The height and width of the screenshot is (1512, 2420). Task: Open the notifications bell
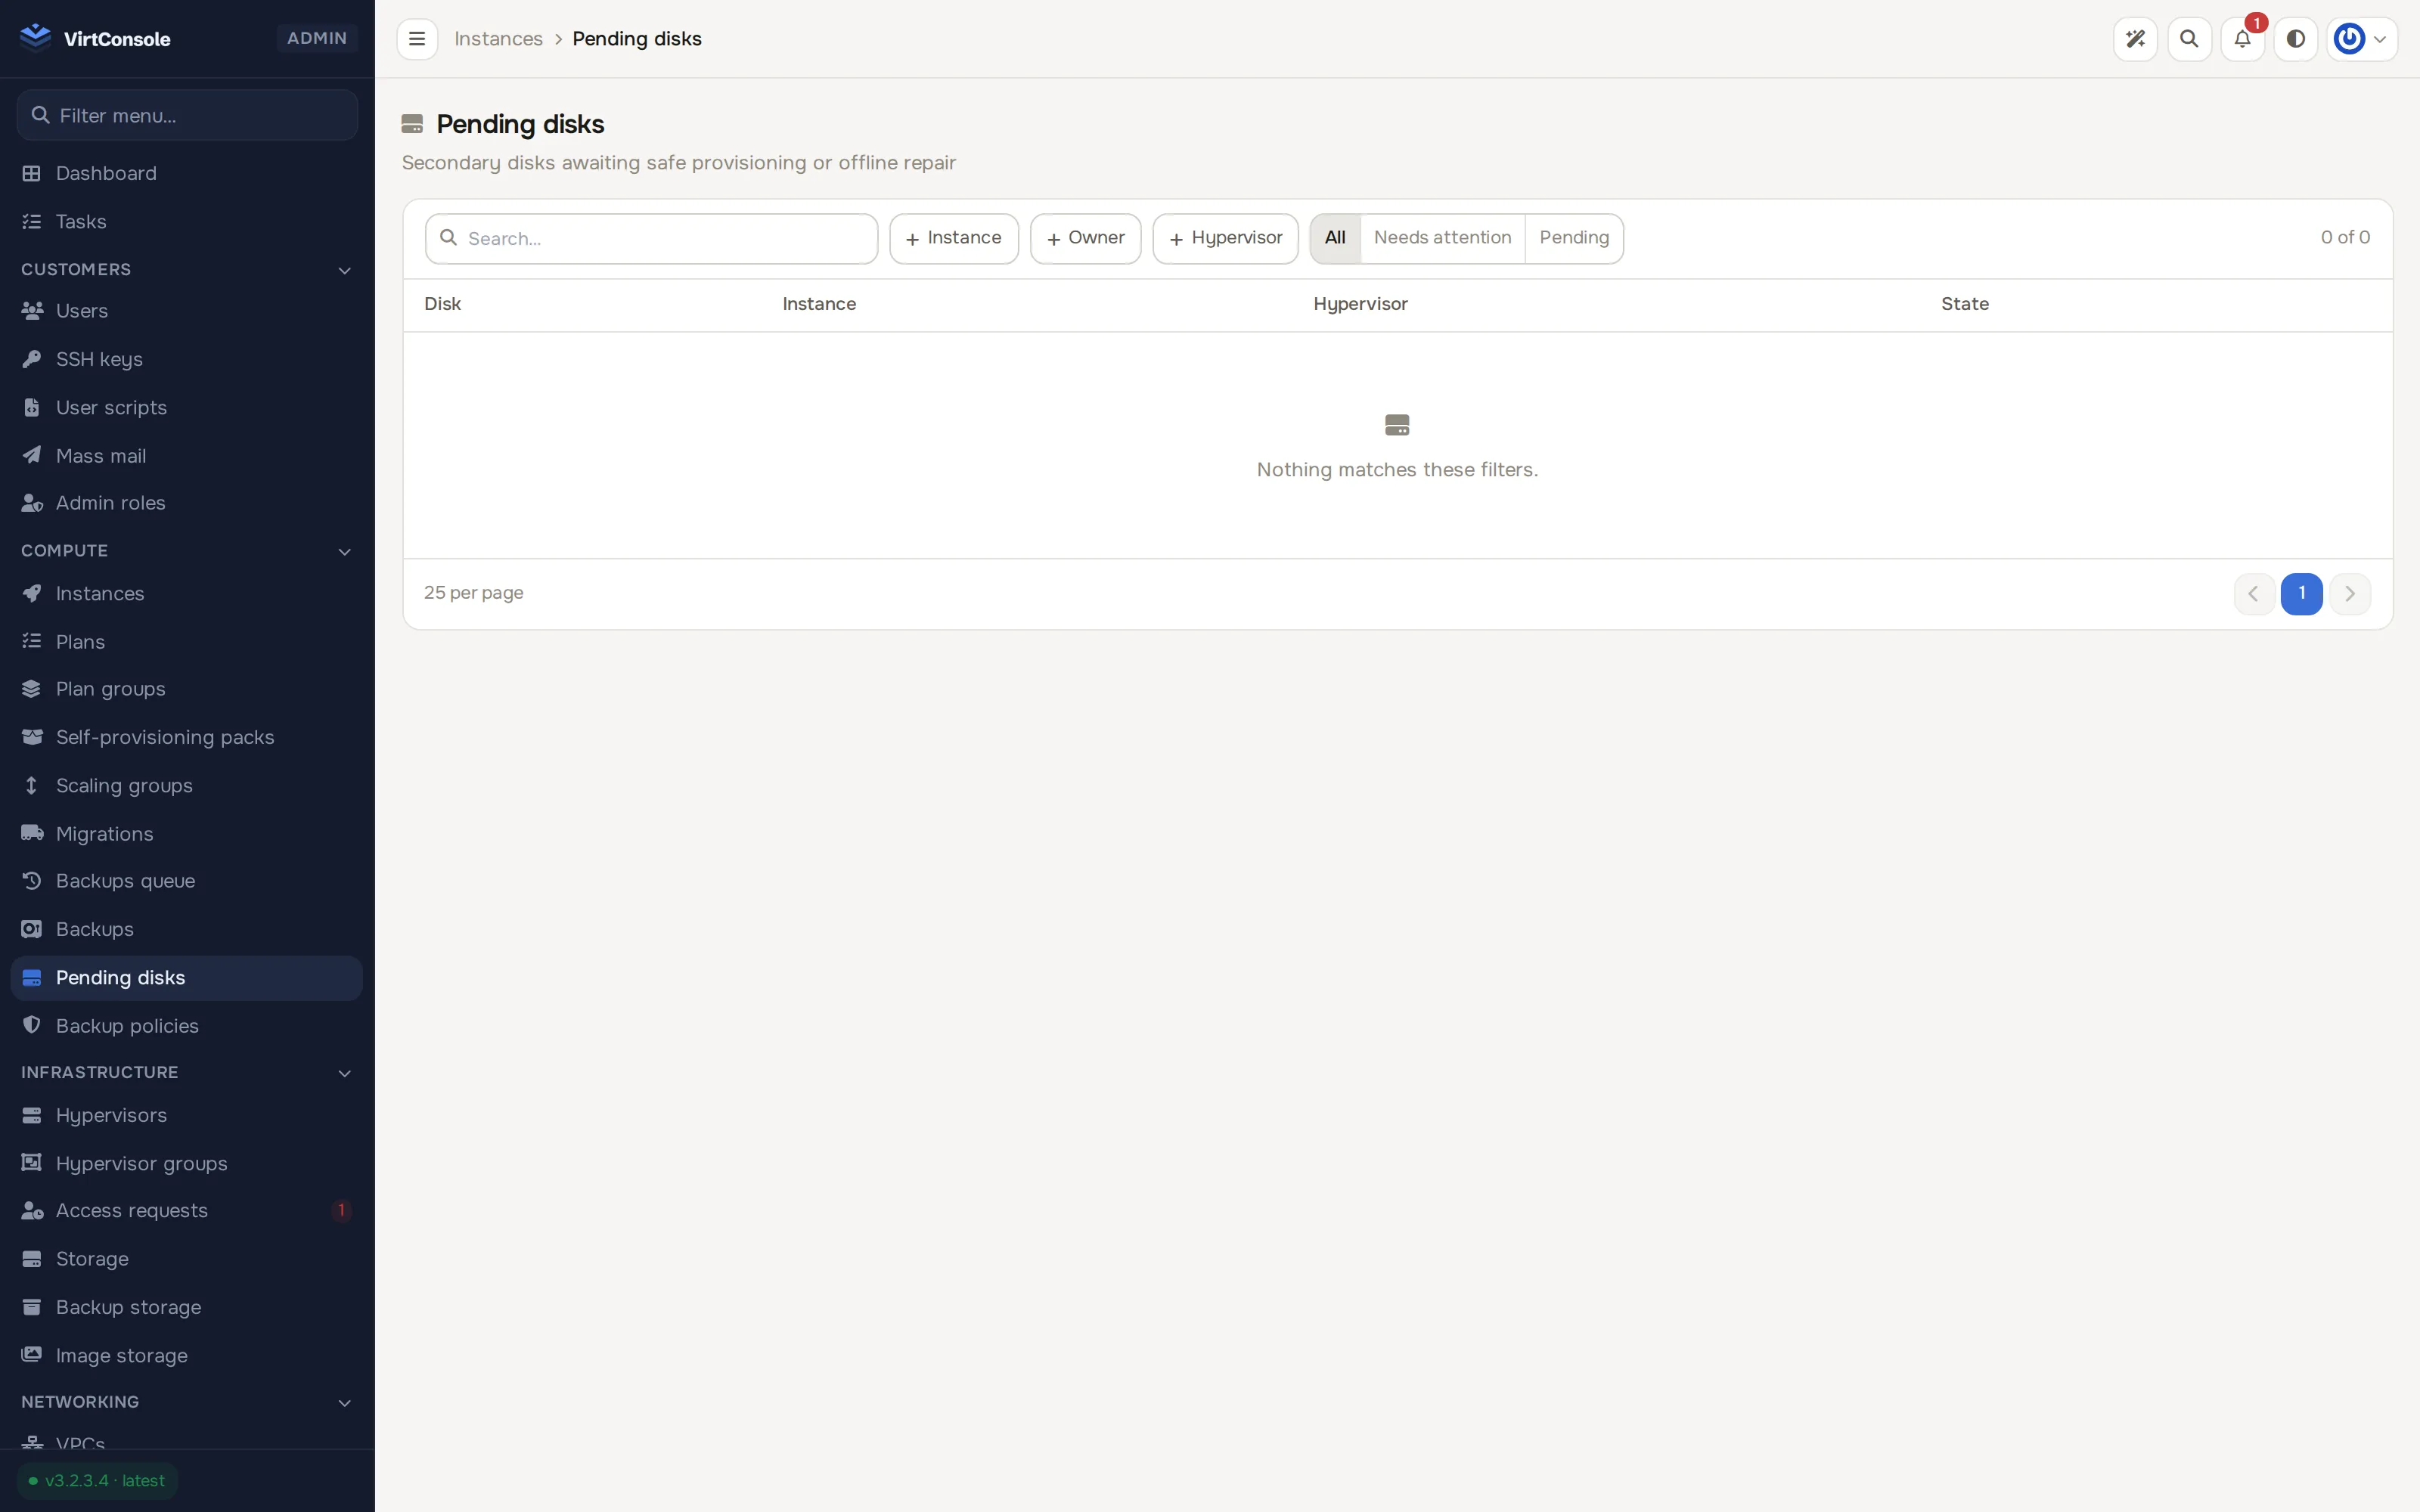coord(2242,39)
